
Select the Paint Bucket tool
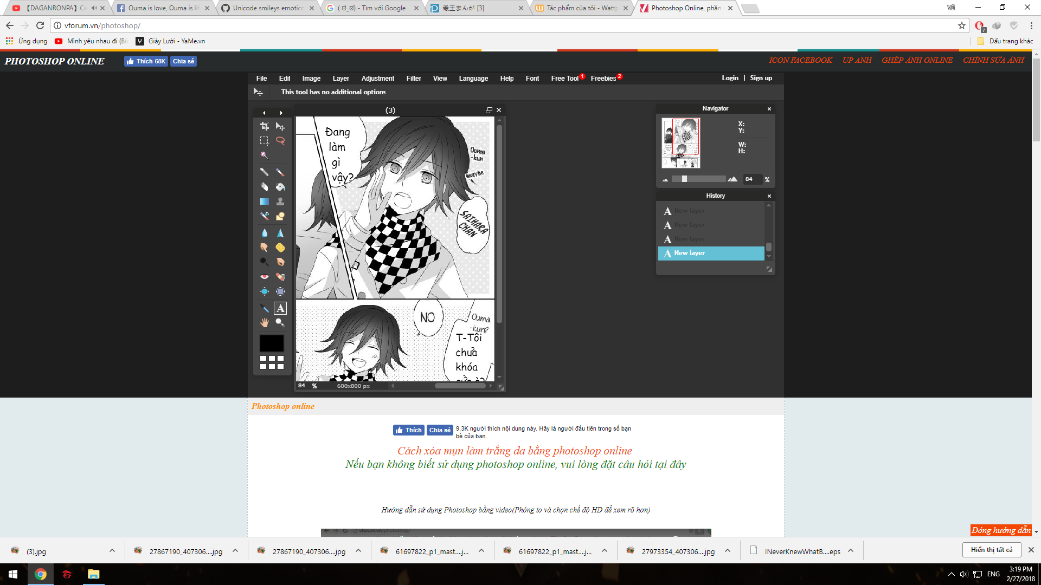[x=280, y=187]
